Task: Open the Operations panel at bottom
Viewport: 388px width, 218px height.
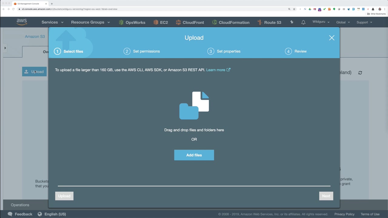Action: [x=20, y=205]
